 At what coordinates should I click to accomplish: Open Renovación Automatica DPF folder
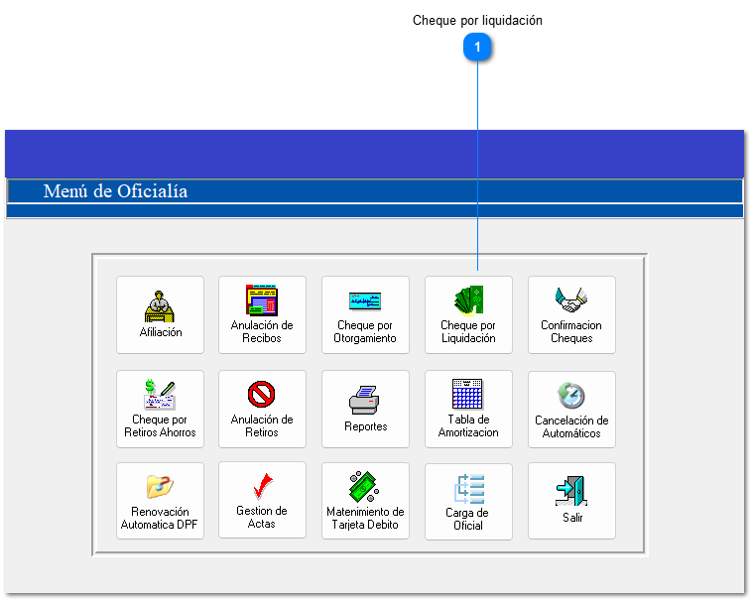pos(160,486)
